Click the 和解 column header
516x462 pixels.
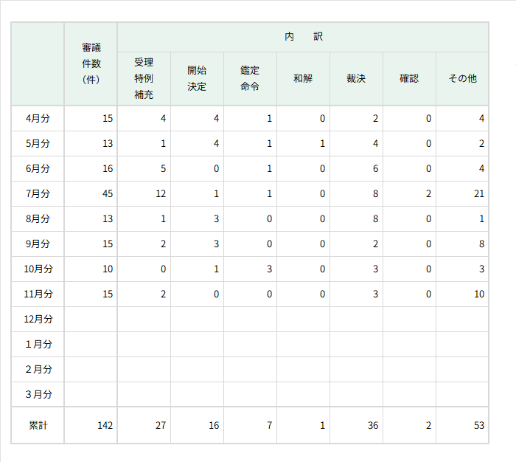pos(303,78)
